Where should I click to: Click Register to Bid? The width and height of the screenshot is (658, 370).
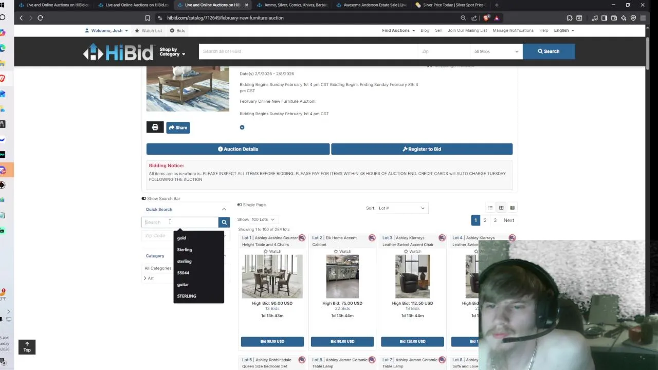422,149
